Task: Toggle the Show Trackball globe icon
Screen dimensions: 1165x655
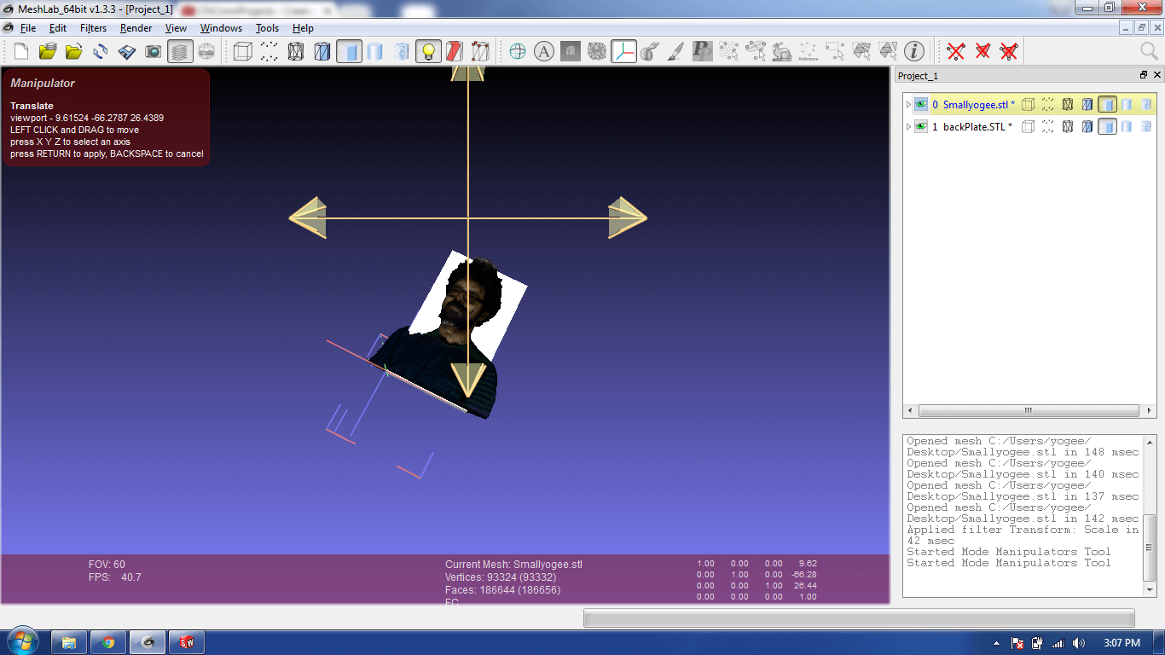Action: (x=518, y=52)
